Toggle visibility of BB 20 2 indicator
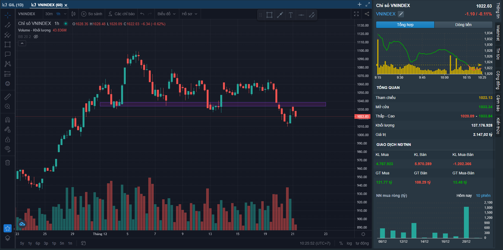This screenshot has width=503, height=250. click(36, 37)
